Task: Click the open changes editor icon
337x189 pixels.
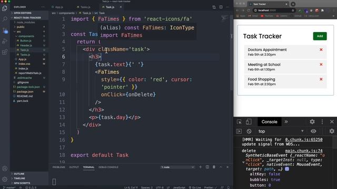Action: pos(214,7)
